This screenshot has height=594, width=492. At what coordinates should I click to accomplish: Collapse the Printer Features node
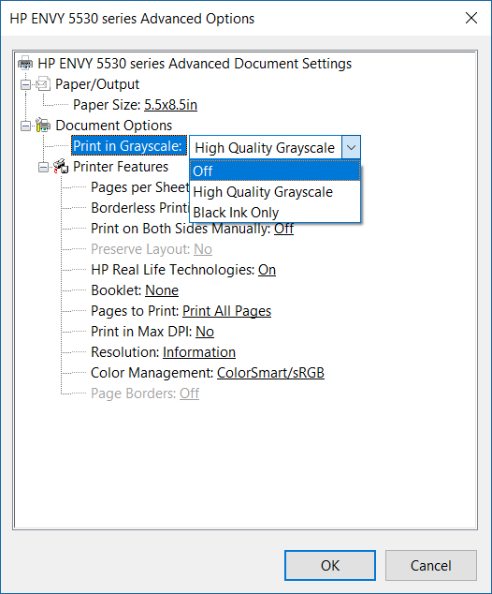point(43,167)
